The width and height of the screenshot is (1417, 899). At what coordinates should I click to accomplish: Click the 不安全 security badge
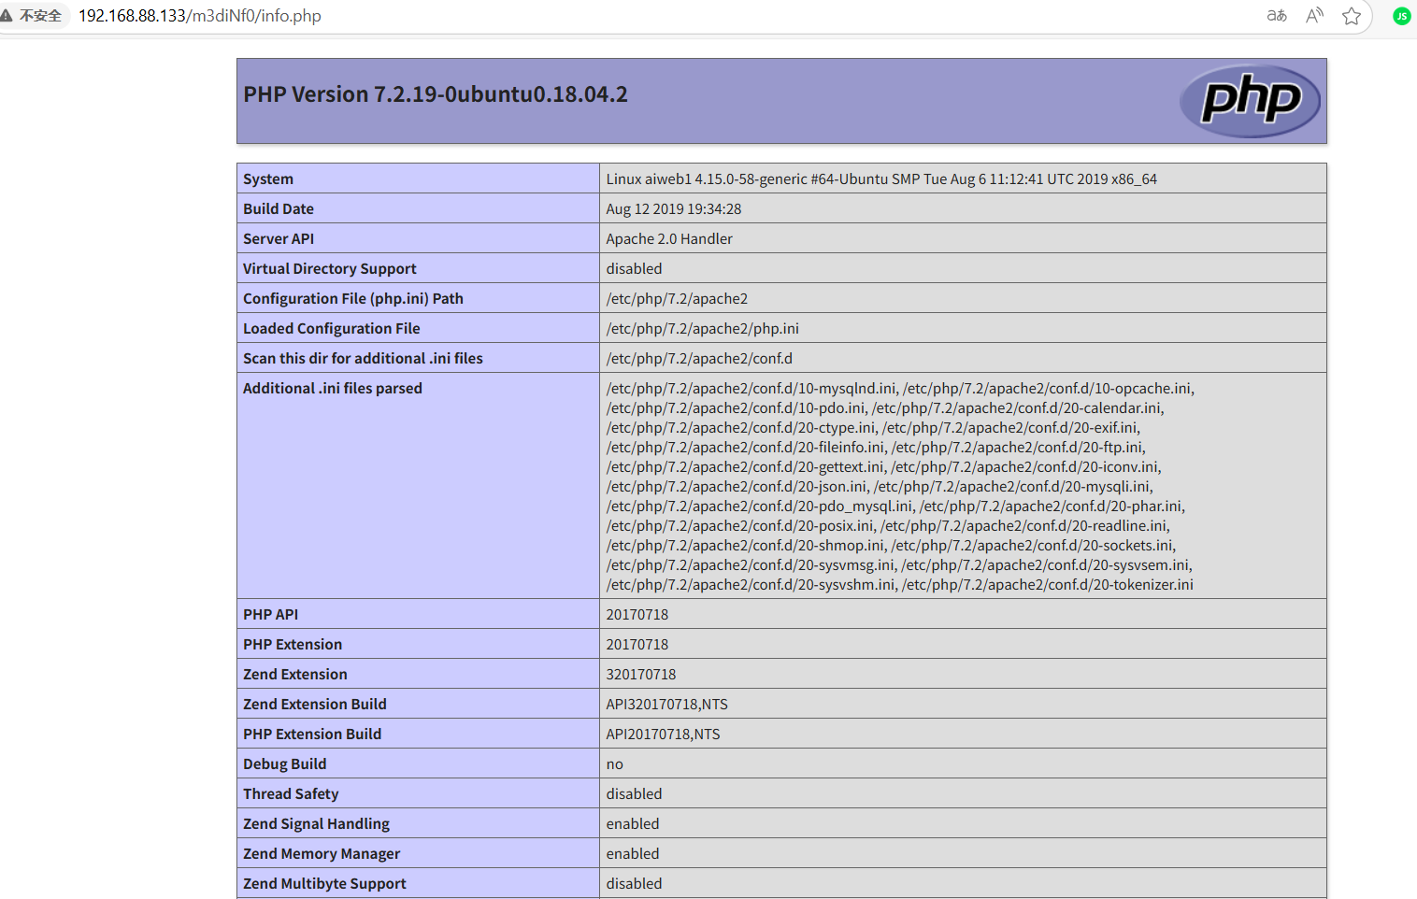click(x=40, y=15)
